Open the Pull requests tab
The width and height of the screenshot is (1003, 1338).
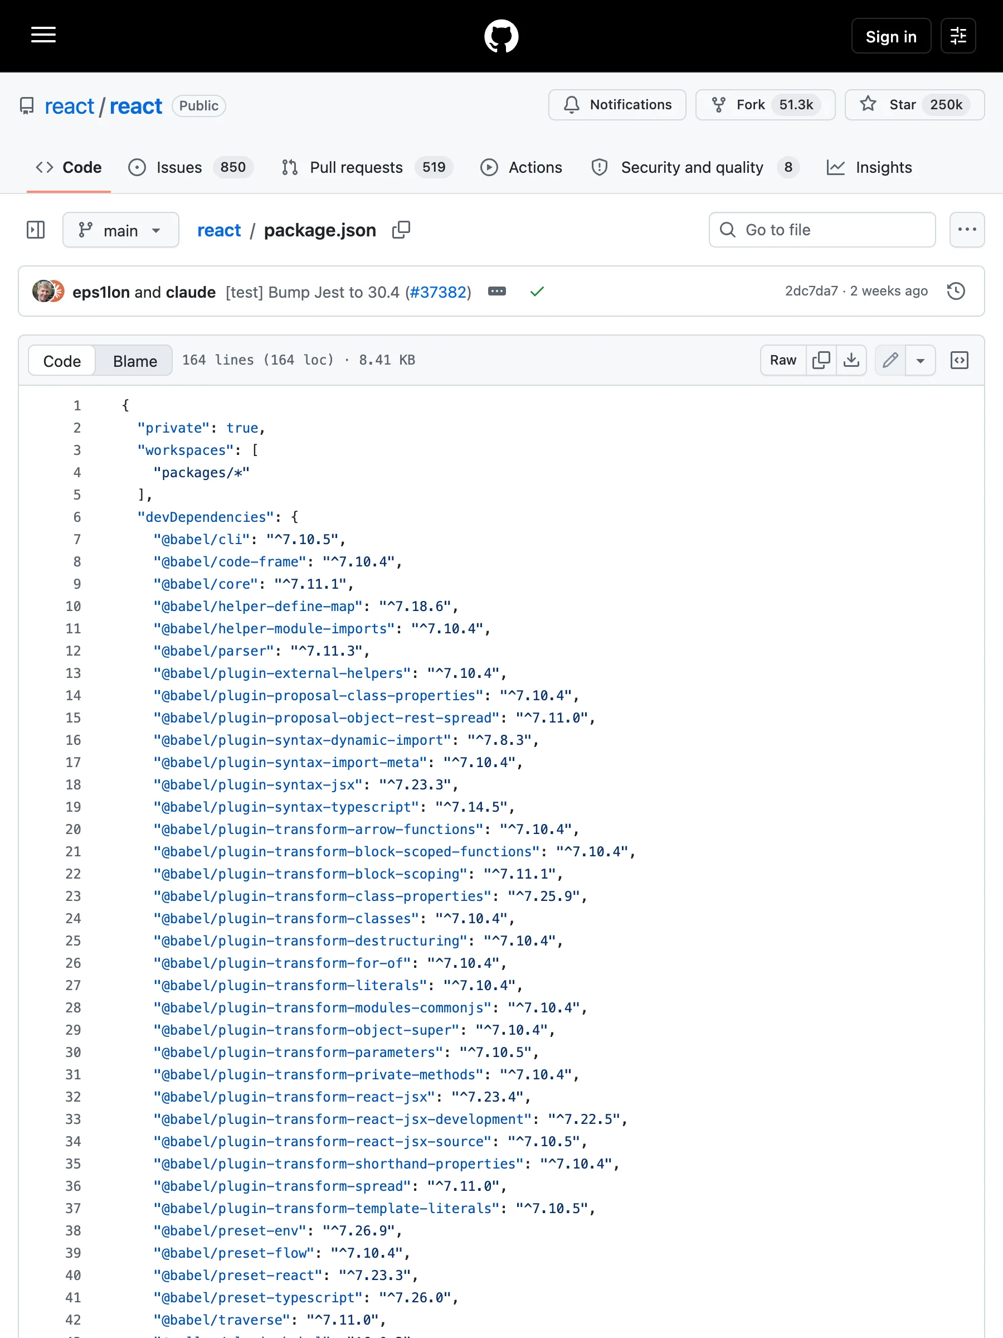pos(367,168)
